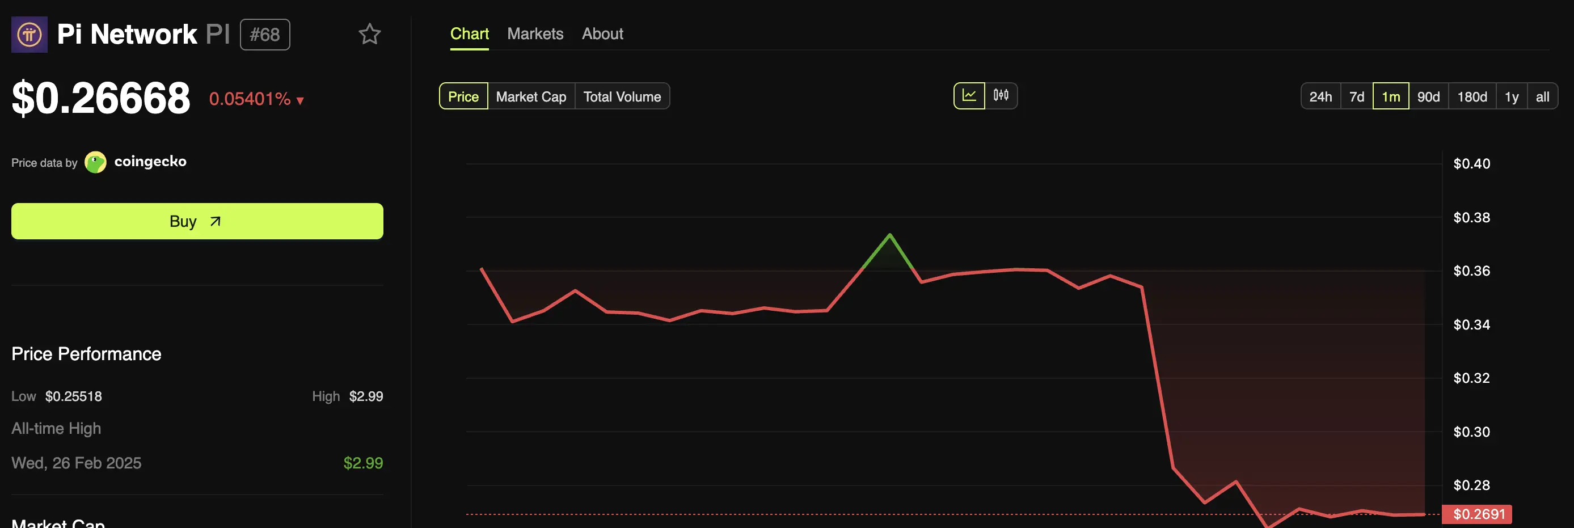Click the Price data by label
The width and height of the screenshot is (1574, 528).
[x=44, y=163]
